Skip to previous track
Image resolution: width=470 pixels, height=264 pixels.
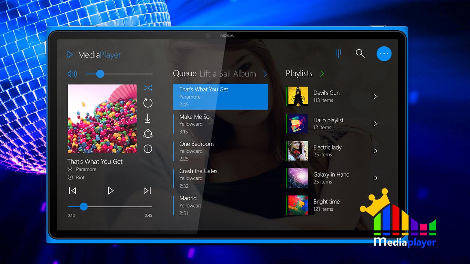click(x=73, y=190)
